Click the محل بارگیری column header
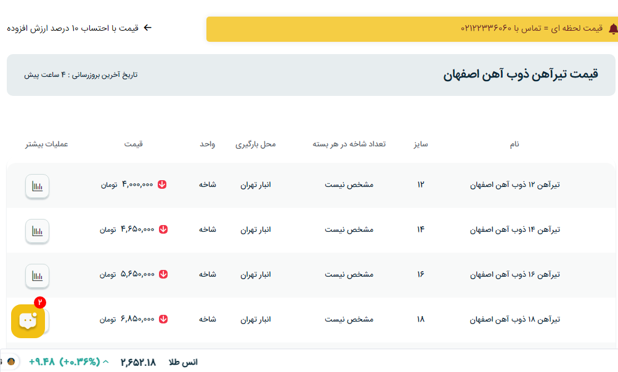Viewport: 618px width, 372px height. coord(256,144)
